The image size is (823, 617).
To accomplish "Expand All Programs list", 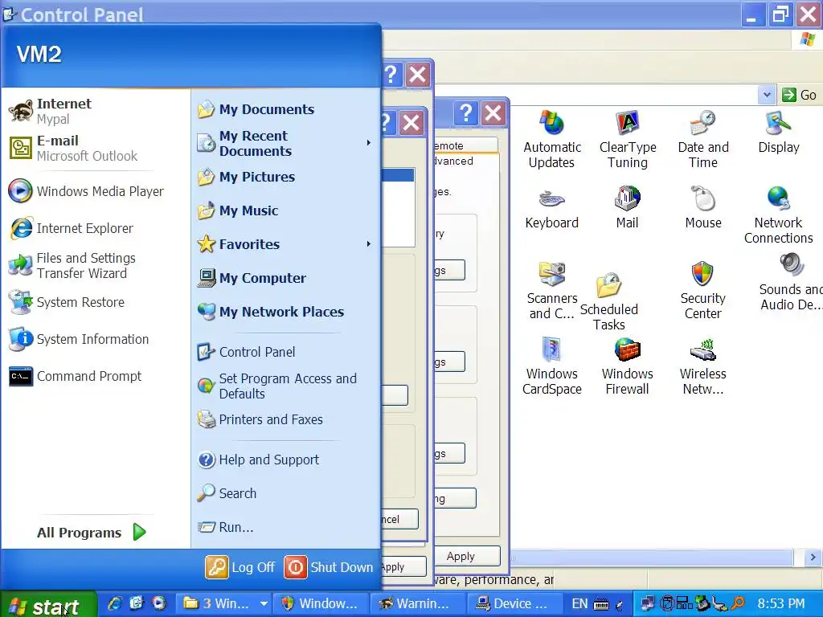I will pyautogui.click(x=92, y=533).
